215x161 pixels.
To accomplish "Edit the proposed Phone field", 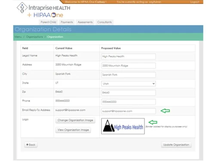I will (x=128, y=102).
